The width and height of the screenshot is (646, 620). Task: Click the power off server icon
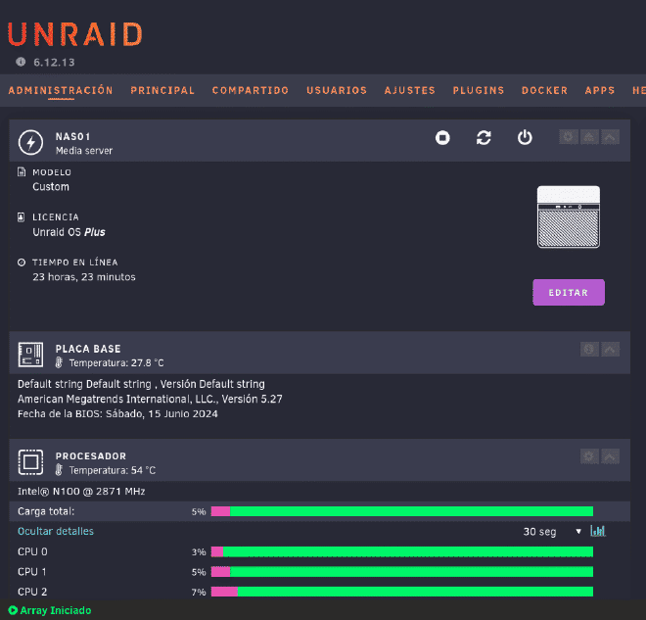[525, 138]
